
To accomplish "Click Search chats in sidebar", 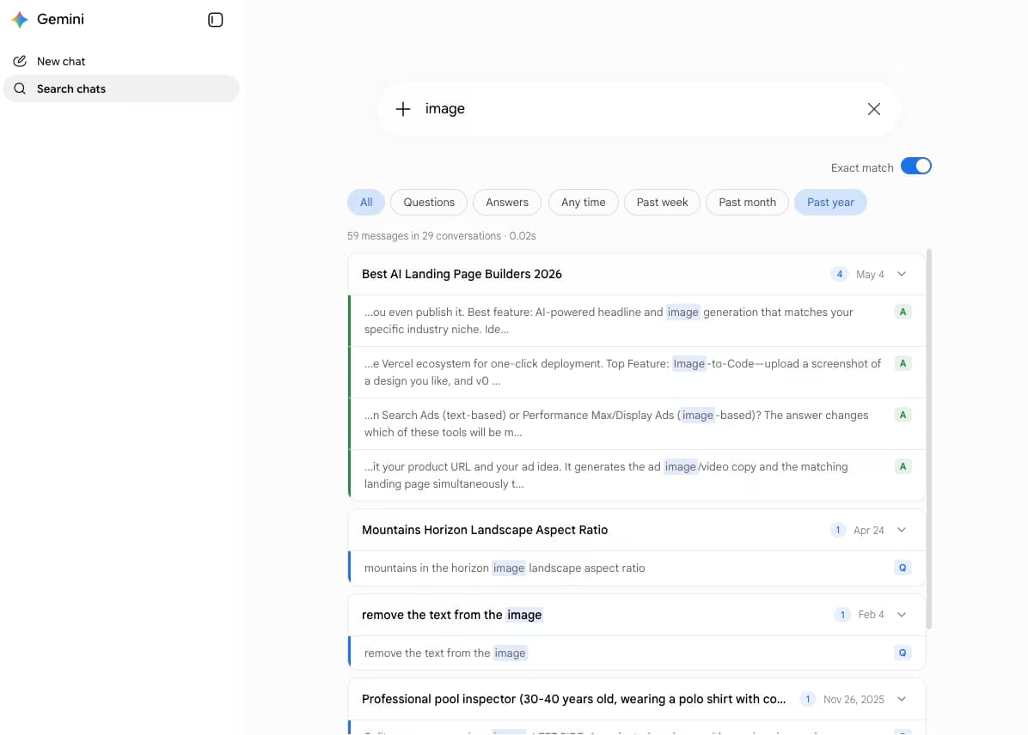I will [121, 88].
